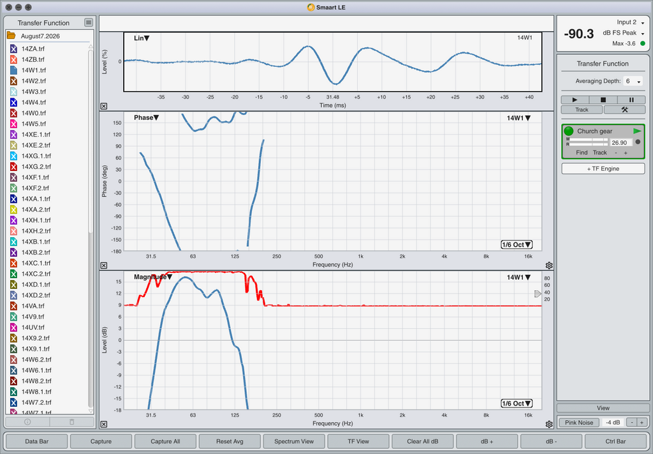Screen dimensions: 653x454
Task: Click the August7.2026 folder icon
Action: pyautogui.click(x=11, y=36)
